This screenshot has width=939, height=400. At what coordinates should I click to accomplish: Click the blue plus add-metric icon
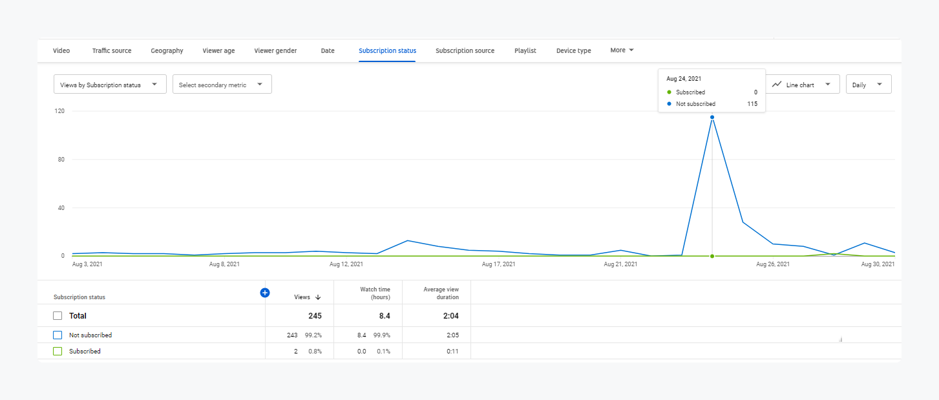[264, 293]
